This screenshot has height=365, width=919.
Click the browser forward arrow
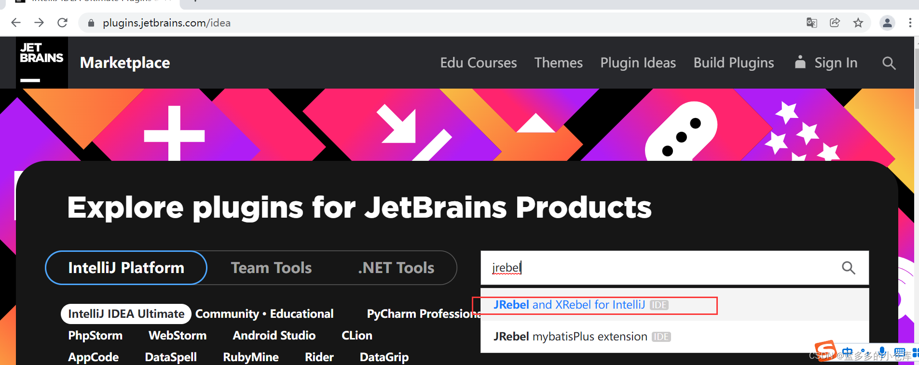pyautogui.click(x=39, y=23)
